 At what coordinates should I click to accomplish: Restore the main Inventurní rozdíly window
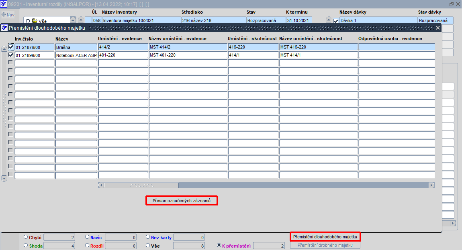(x=452, y=4)
